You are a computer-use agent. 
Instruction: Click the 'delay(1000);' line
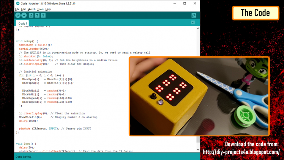[x=28, y=121]
